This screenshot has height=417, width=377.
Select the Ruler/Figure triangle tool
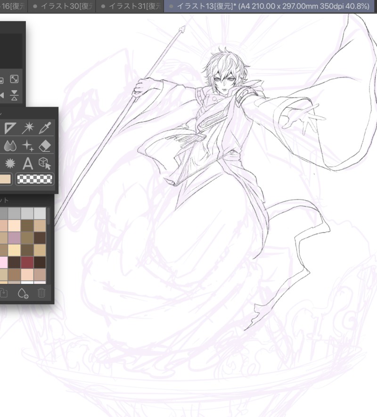pyautogui.click(x=10, y=128)
